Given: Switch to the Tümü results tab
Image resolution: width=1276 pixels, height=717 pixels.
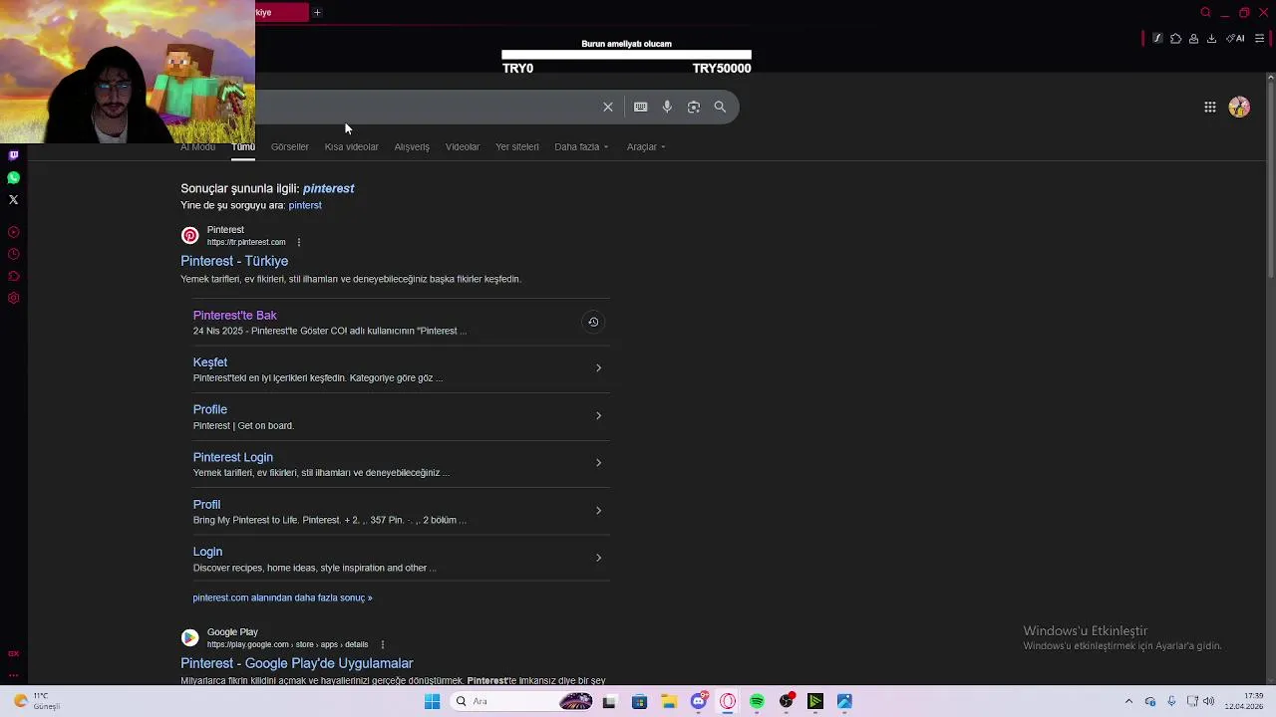Looking at the screenshot, I should point(243,146).
